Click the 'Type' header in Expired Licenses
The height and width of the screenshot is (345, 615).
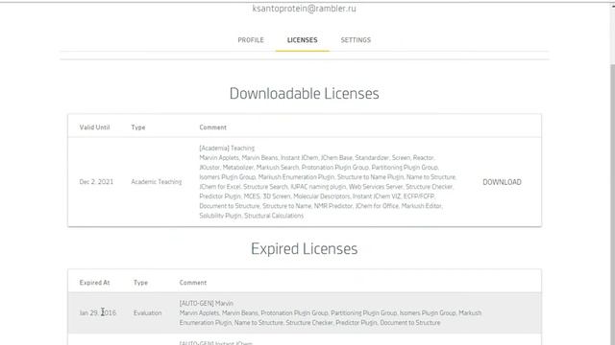click(140, 283)
